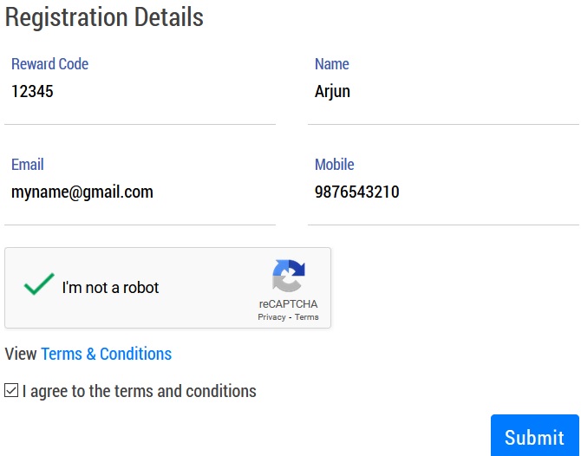Click the "I'm not a robot" text
581x456 pixels.
(x=110, y=288)
